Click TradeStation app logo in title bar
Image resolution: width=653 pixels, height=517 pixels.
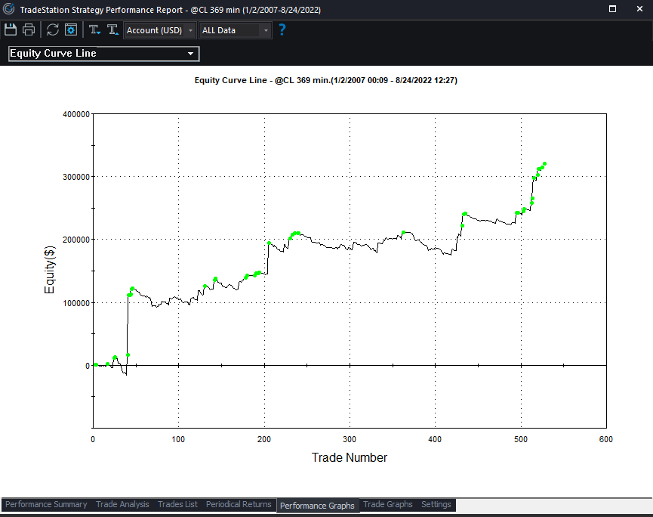click(9, 9)
